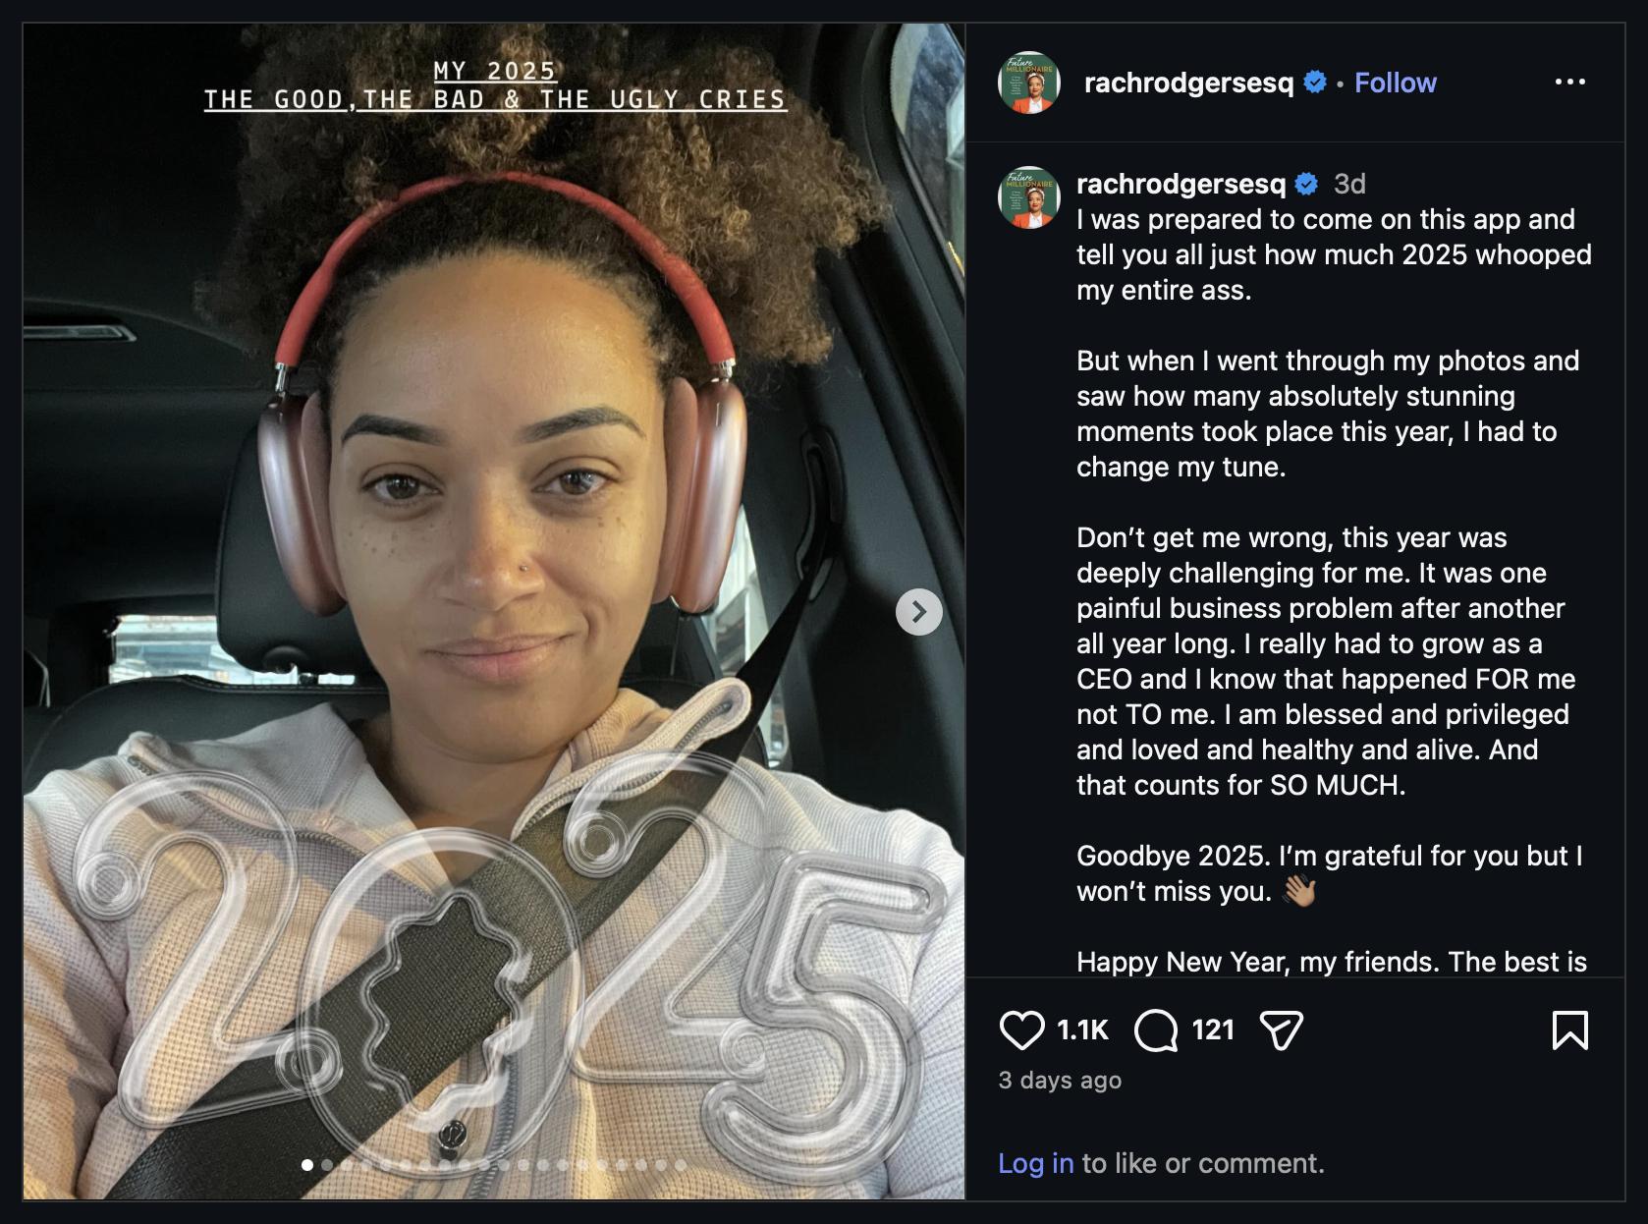The image size is (1648, 1224).
Task: Open the rachrodgersesq header profile picture
Action: 1029,83
